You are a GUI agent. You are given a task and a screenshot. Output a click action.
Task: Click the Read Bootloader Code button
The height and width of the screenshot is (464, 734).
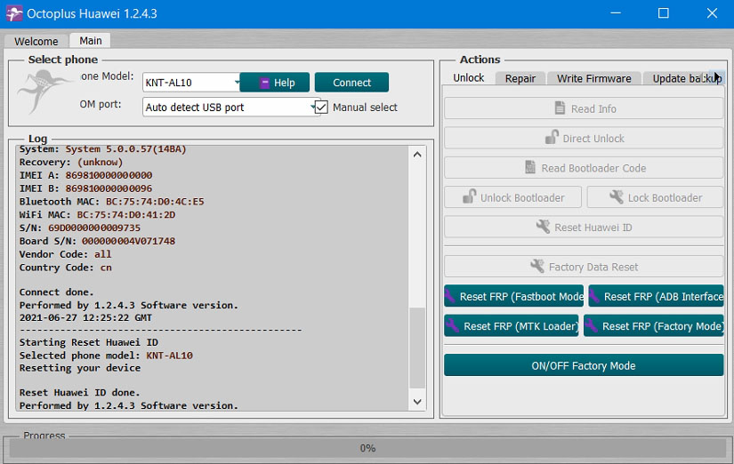pyautogui.click(x=584, y=167)
